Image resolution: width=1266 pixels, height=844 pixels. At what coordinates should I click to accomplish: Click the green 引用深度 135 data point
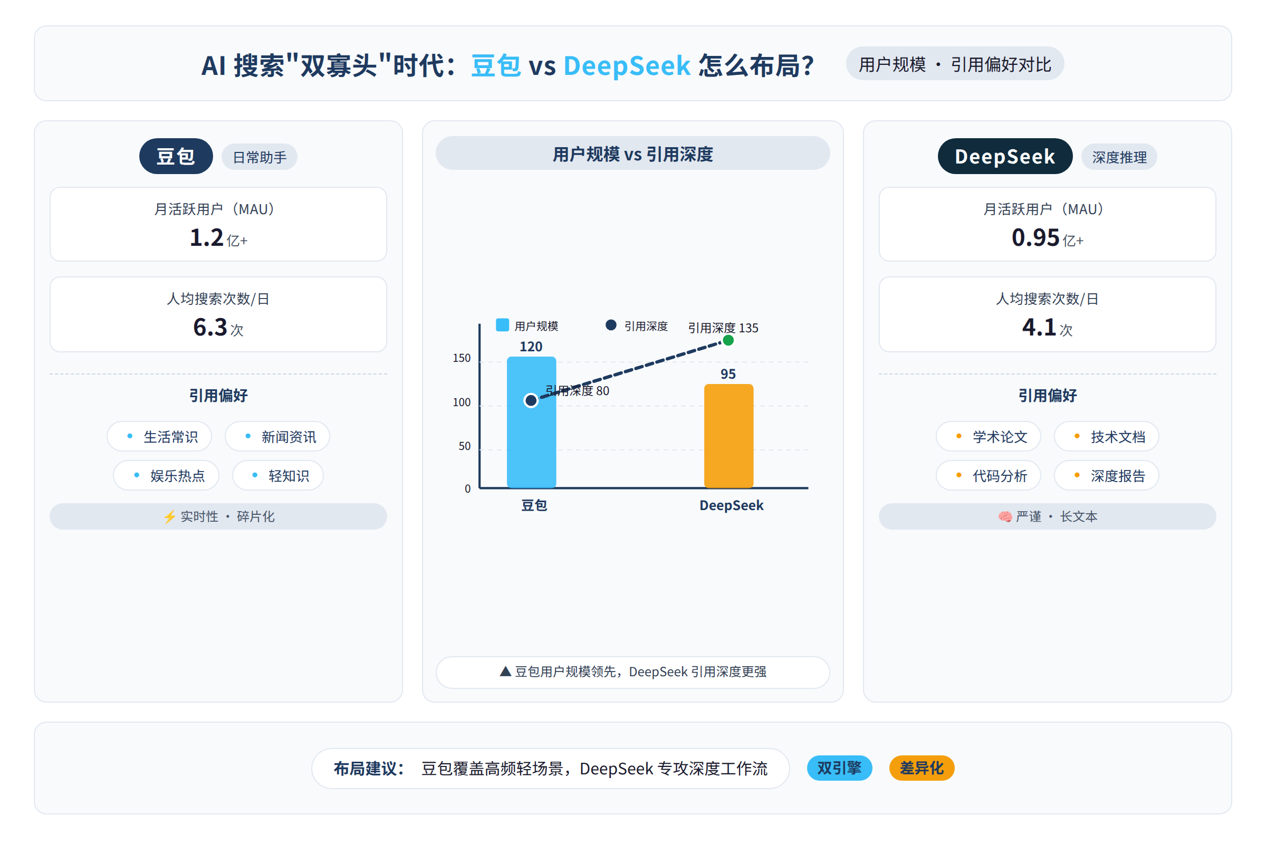click(x=728, y=340)
